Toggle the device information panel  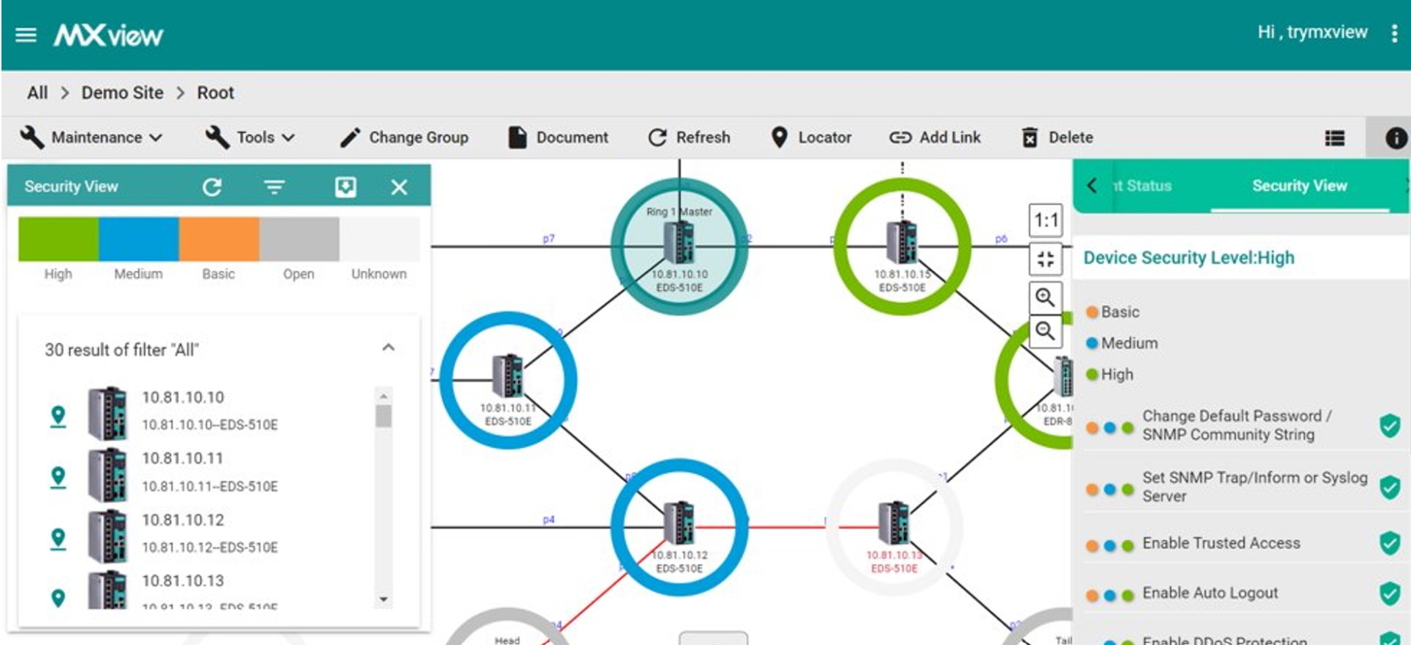[1396, 138]
